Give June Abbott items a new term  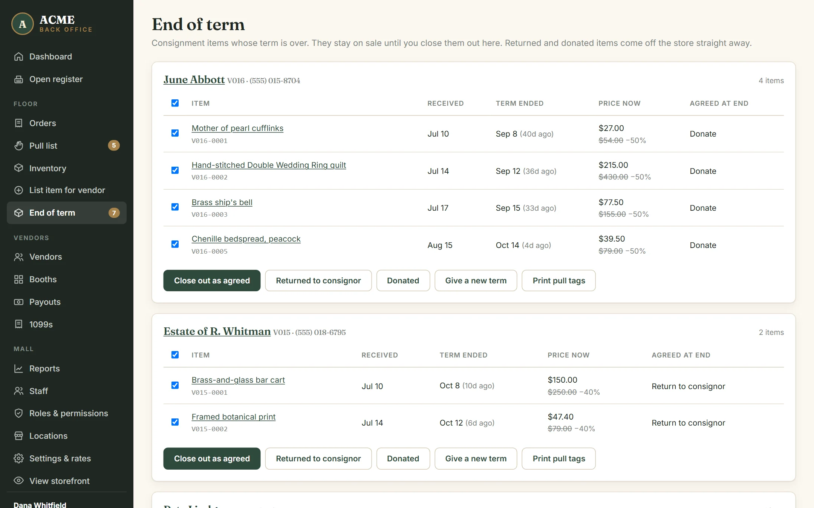(476, 280)
